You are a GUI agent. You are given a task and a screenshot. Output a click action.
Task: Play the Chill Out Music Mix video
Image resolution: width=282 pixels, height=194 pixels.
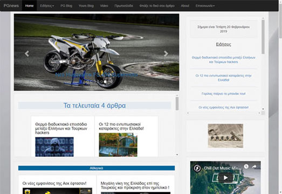(225, 178)
